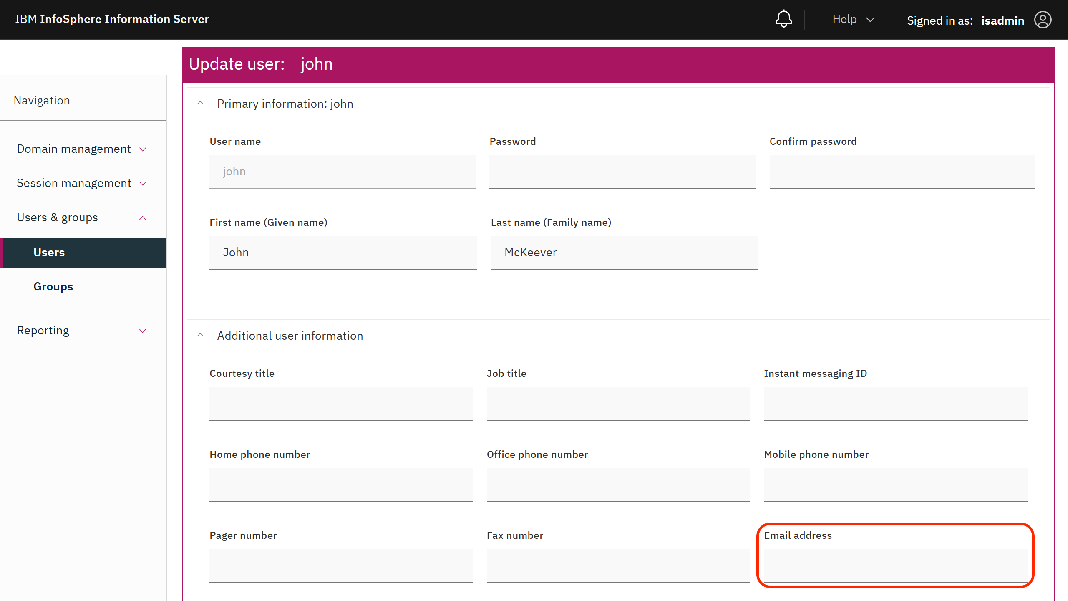The height and width of the screenshot is (601, 1068).
Task: Click the Job title input field
Action: point(618,403)
